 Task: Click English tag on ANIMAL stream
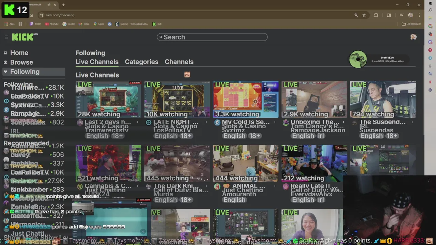tap(234, 200)
